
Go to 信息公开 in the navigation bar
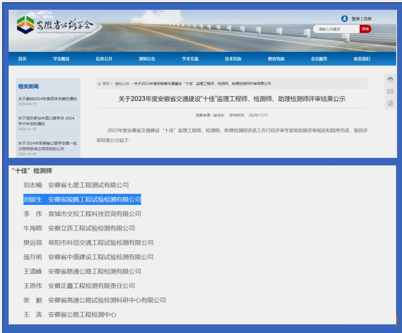tap(104, 59)
